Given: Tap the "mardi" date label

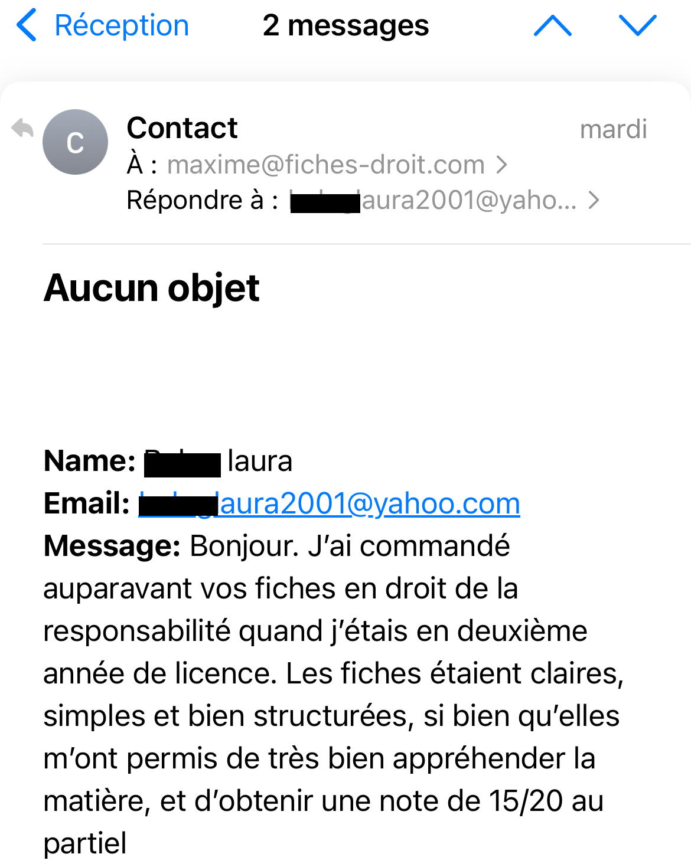Looking at the screenshot, I should [x=613, y=129].
